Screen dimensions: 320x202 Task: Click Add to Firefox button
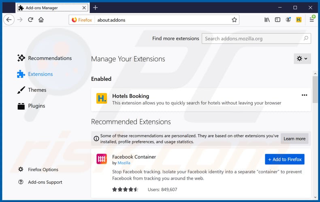tap(285, 159)
